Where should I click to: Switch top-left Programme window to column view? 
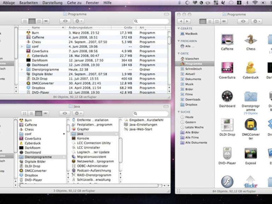pos(39,21)
